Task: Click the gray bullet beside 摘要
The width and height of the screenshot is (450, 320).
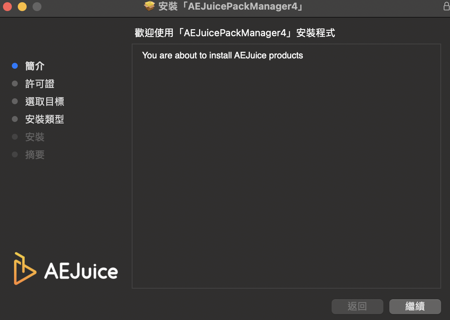Action: click(x=15, y=155)
